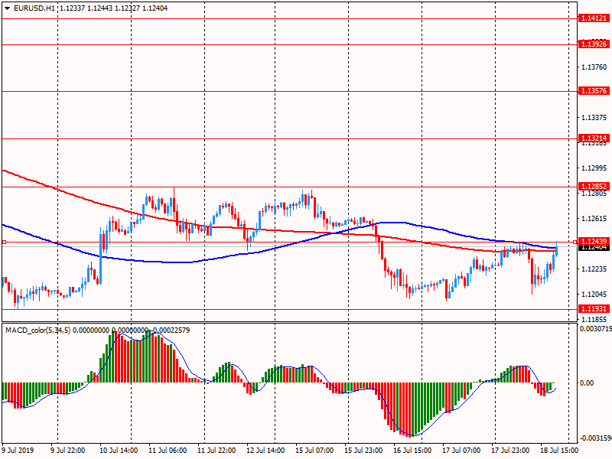Click the 15 Jul 23:00 time axis label
Screen dimensions: 612x459
tap(363, 450)
